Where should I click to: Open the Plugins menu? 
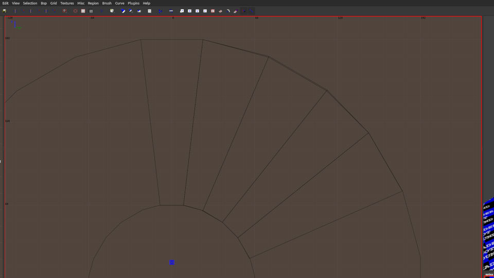tap(133, 3)
